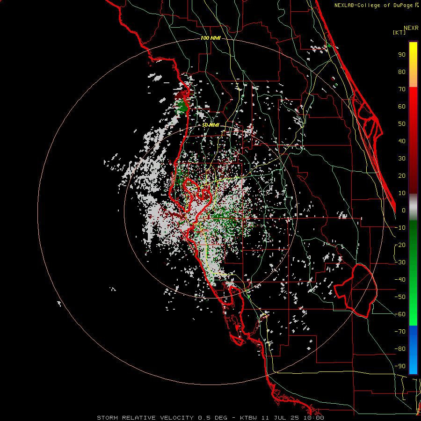
Task: Click the 50 value on velocity scale
Action: (402, 124)
